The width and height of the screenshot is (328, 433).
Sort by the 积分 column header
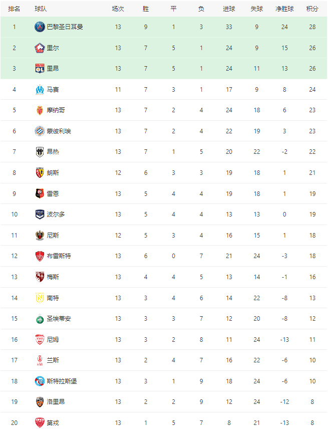tap(312, 9)
